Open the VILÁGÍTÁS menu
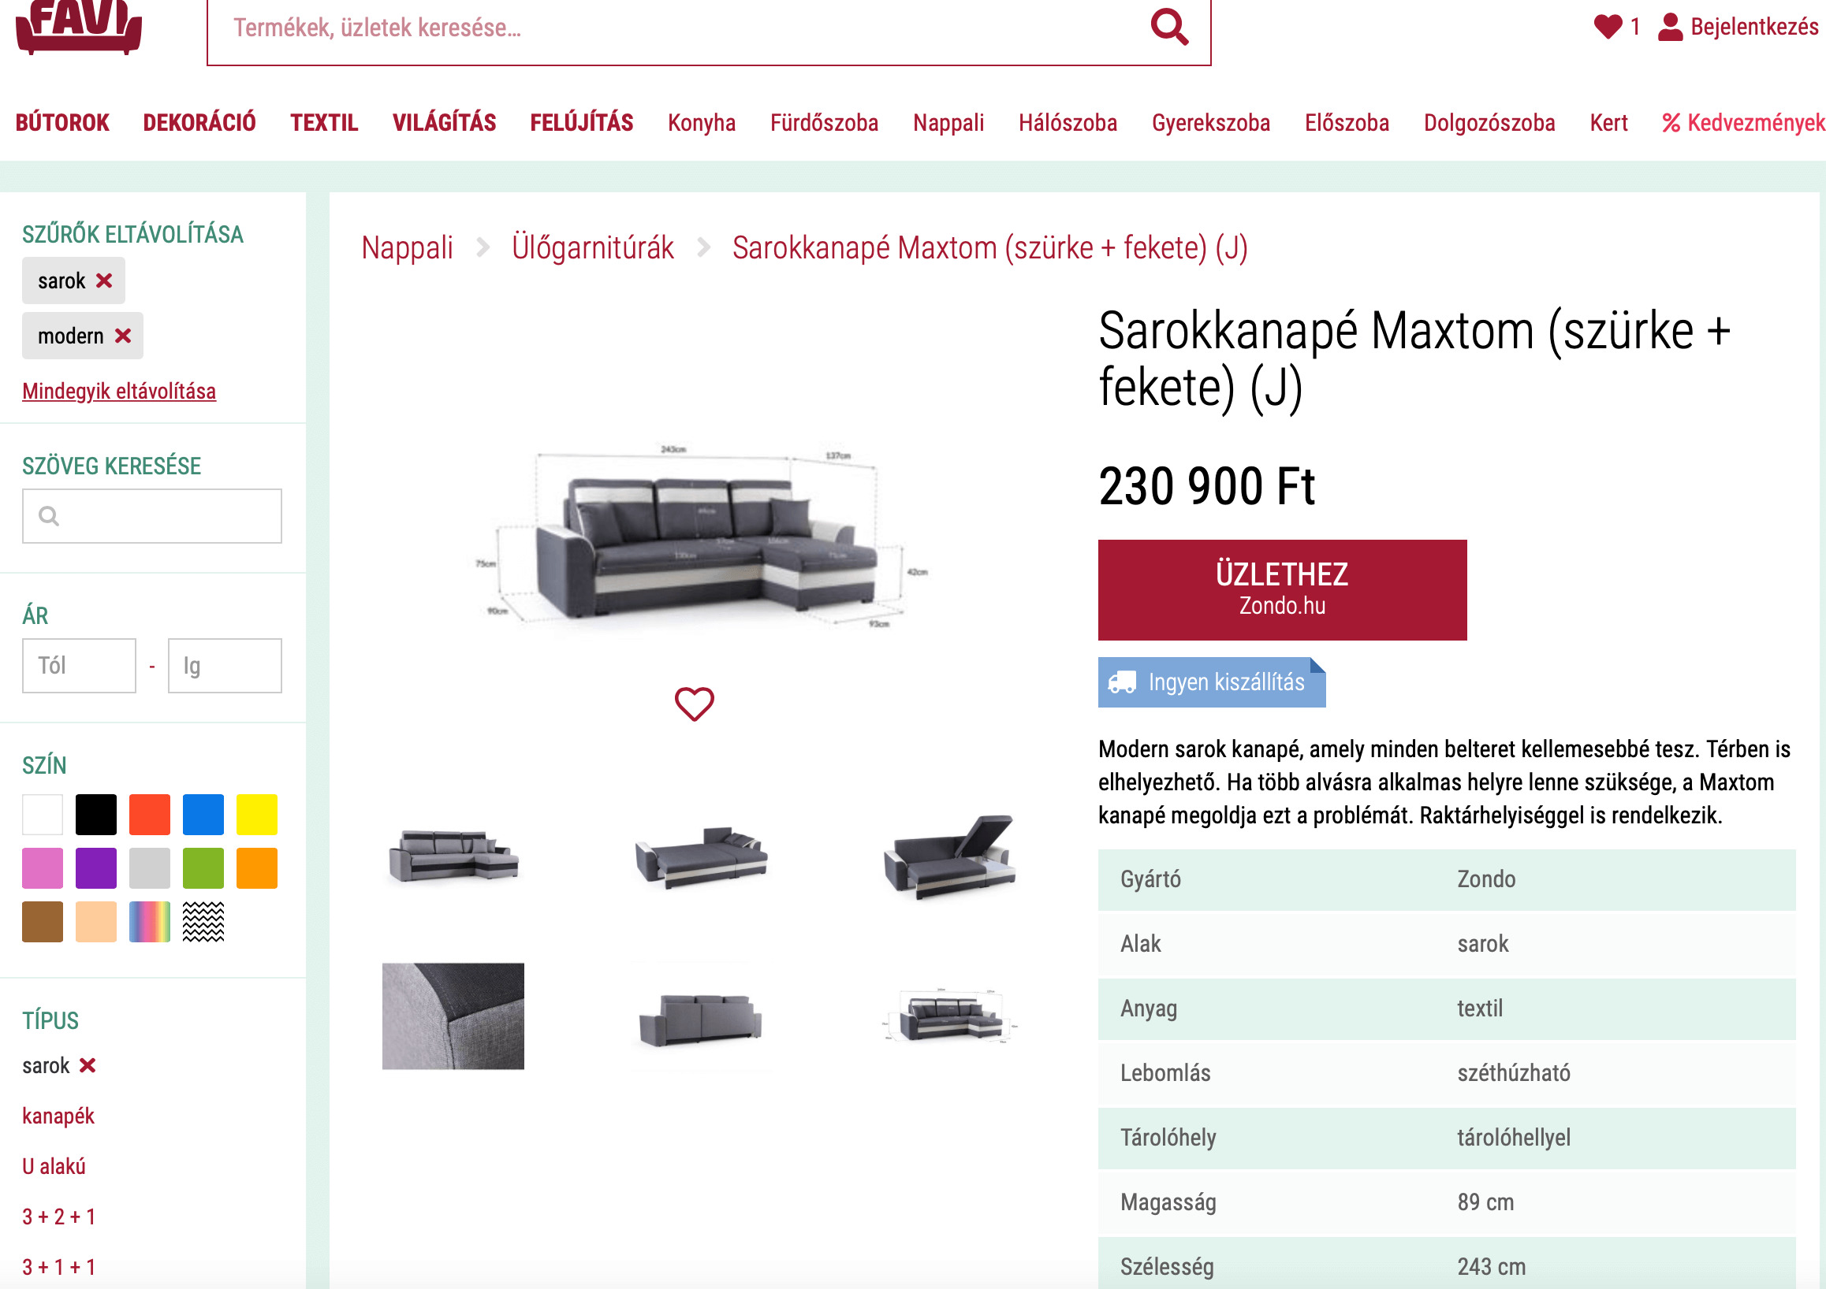The image size is (1826, 1289). click(x=444, y=122)
